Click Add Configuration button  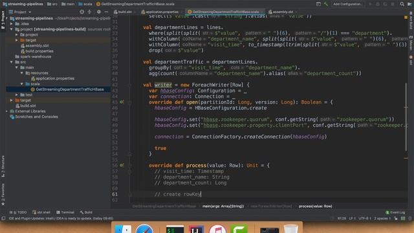point(347,4)
